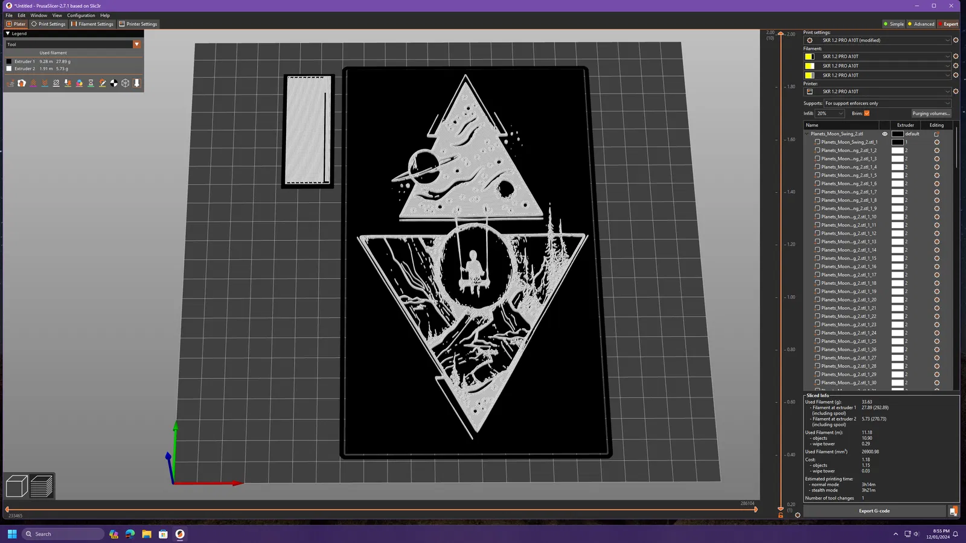966x543 pixels.
Task: Click the yellow-and-black filament color swatch
Action: [x=810, y=57]
